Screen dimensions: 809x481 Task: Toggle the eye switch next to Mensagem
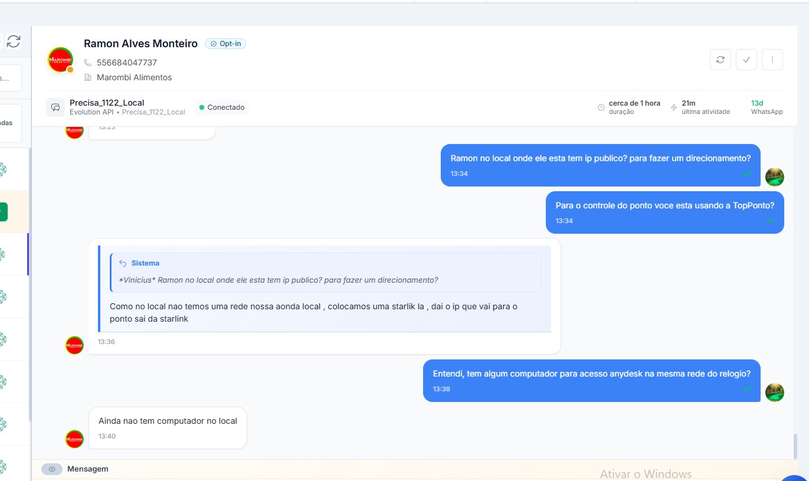[52, 469]
